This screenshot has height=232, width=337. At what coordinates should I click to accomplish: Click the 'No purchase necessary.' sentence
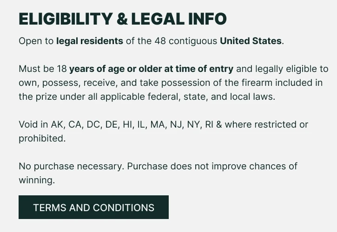pos(72,166)
